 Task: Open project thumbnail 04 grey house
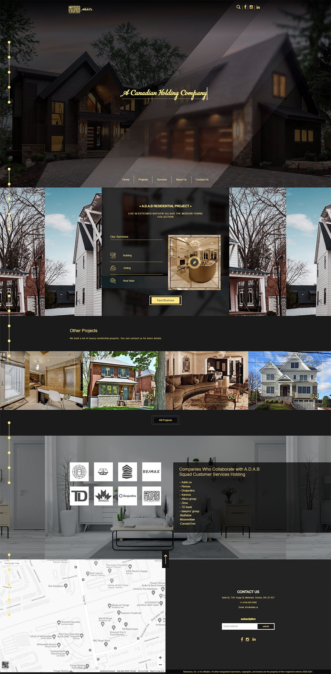coord(290,381)
